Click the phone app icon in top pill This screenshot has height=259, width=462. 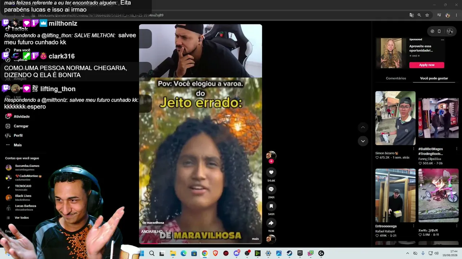[x=439, y=31]
